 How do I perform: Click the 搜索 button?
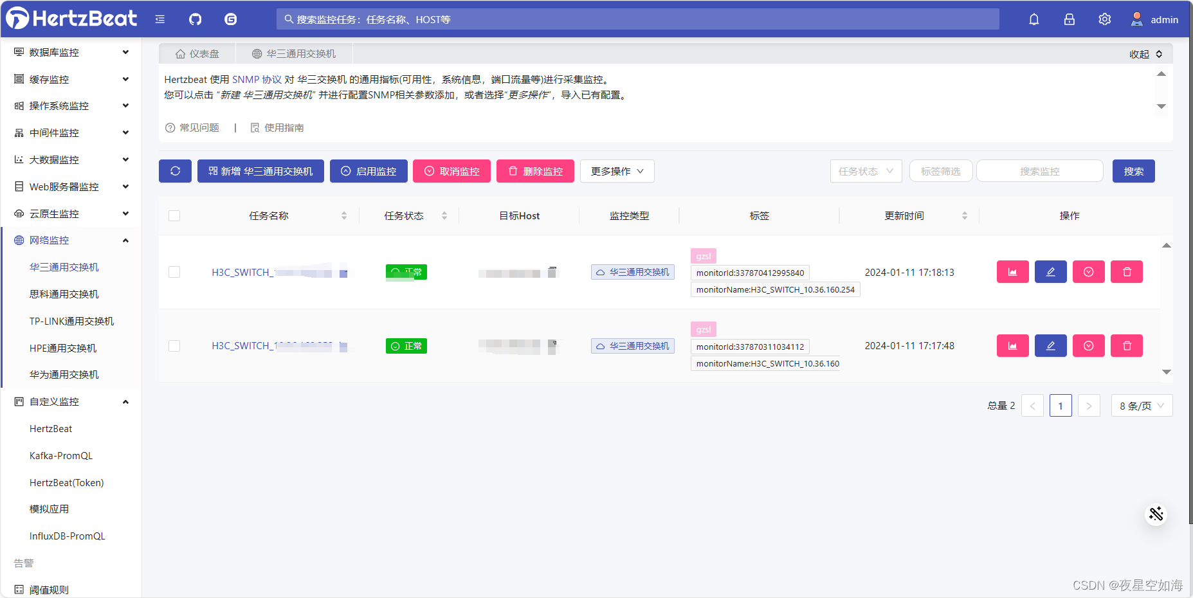(x=1133, y=171)
